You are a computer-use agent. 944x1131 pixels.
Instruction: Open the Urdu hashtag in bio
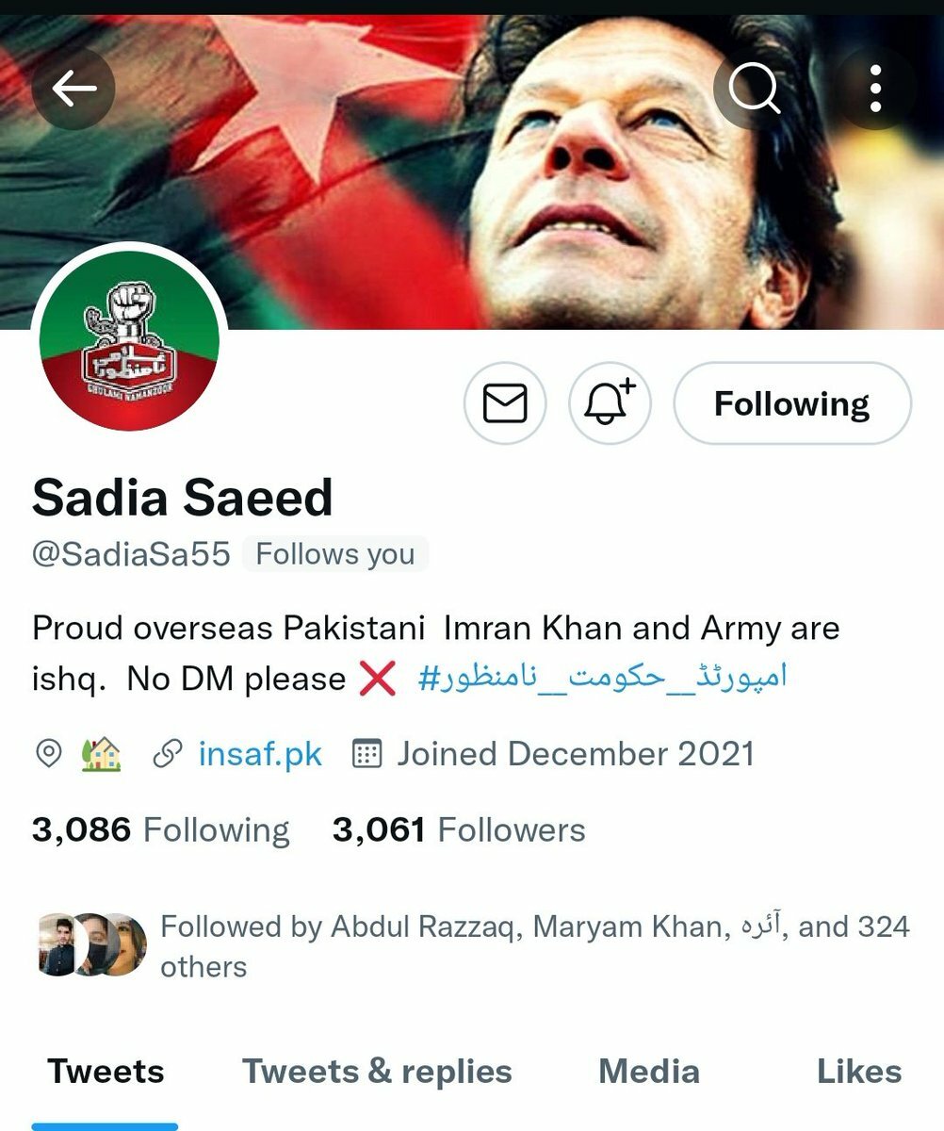602,678
